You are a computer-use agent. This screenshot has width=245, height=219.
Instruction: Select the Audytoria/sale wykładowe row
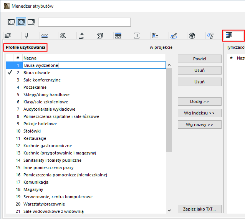(86, 109)
